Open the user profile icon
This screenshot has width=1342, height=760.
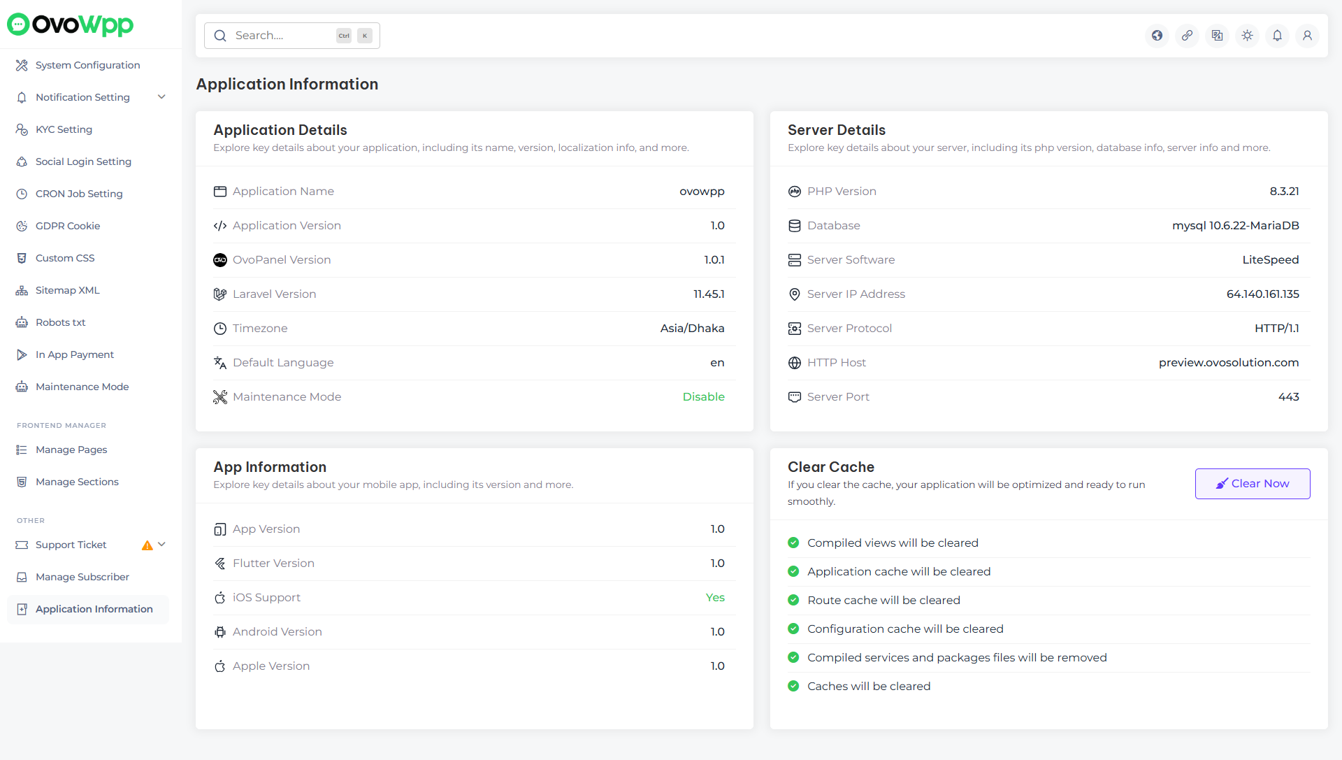pyautogui.click(x=1307, y=36)
